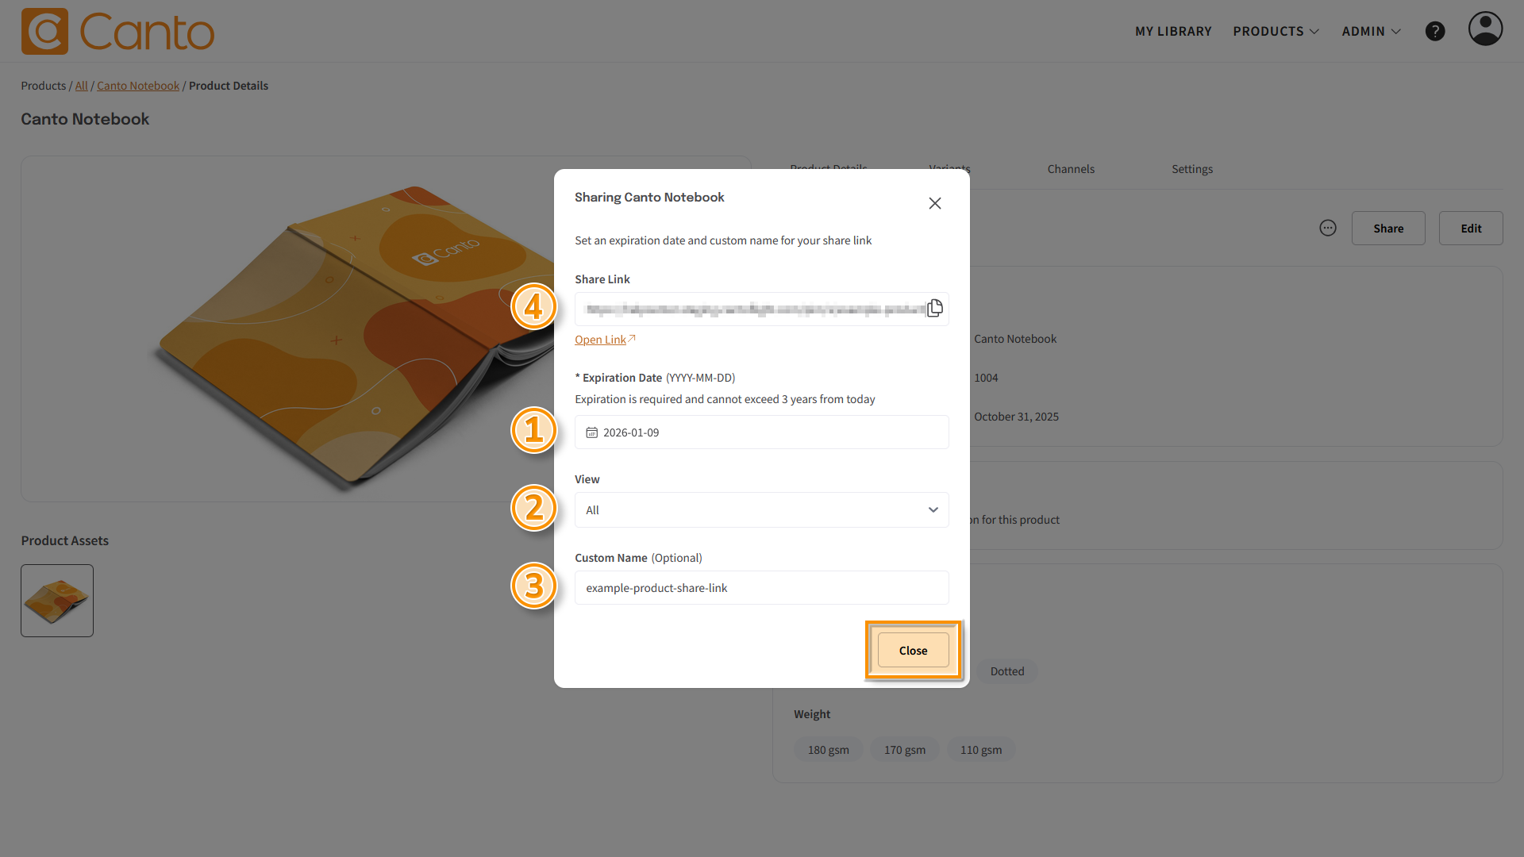Switch to the Settings tab
Image resolution: width=1524 pixels, height=857 pixels.
1192,169
